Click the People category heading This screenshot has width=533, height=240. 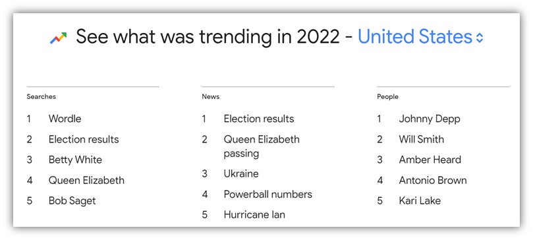coord(387,97)
